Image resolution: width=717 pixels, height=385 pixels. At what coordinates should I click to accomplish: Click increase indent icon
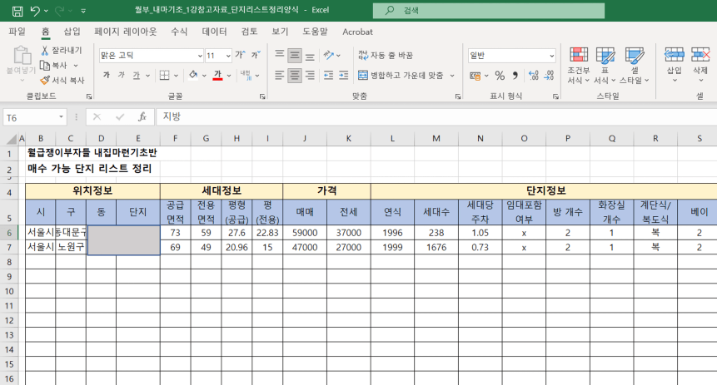(344, 76)
